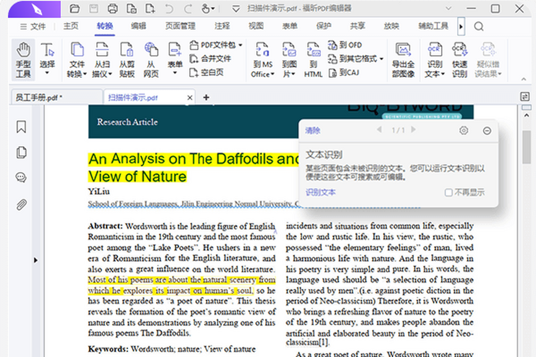Expand the left navigation panel arrow

coord(36,260)
